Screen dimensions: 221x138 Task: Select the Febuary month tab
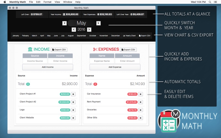[x=25, y=36]
